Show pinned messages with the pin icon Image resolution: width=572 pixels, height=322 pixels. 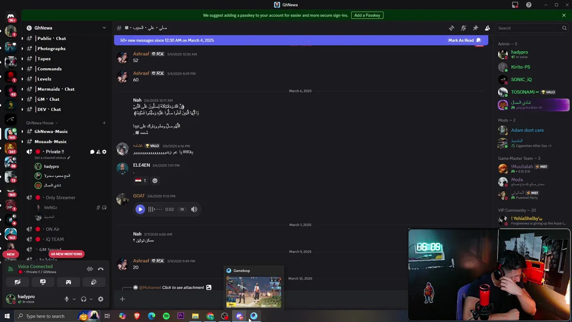[475, 28]
